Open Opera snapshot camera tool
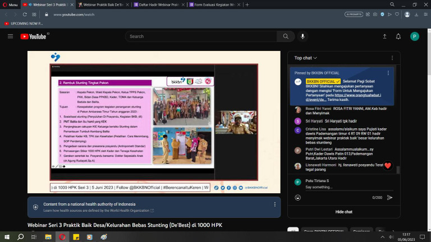The height and width of the screenshot is (242, 431). pos(375,14)
